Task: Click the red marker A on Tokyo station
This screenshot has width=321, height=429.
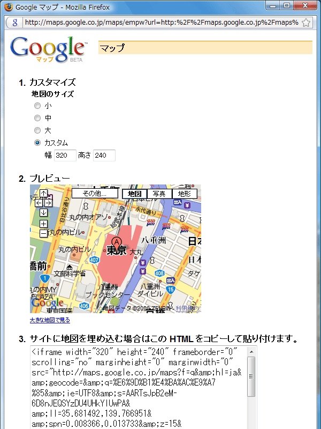Action: tap(117, 243)
